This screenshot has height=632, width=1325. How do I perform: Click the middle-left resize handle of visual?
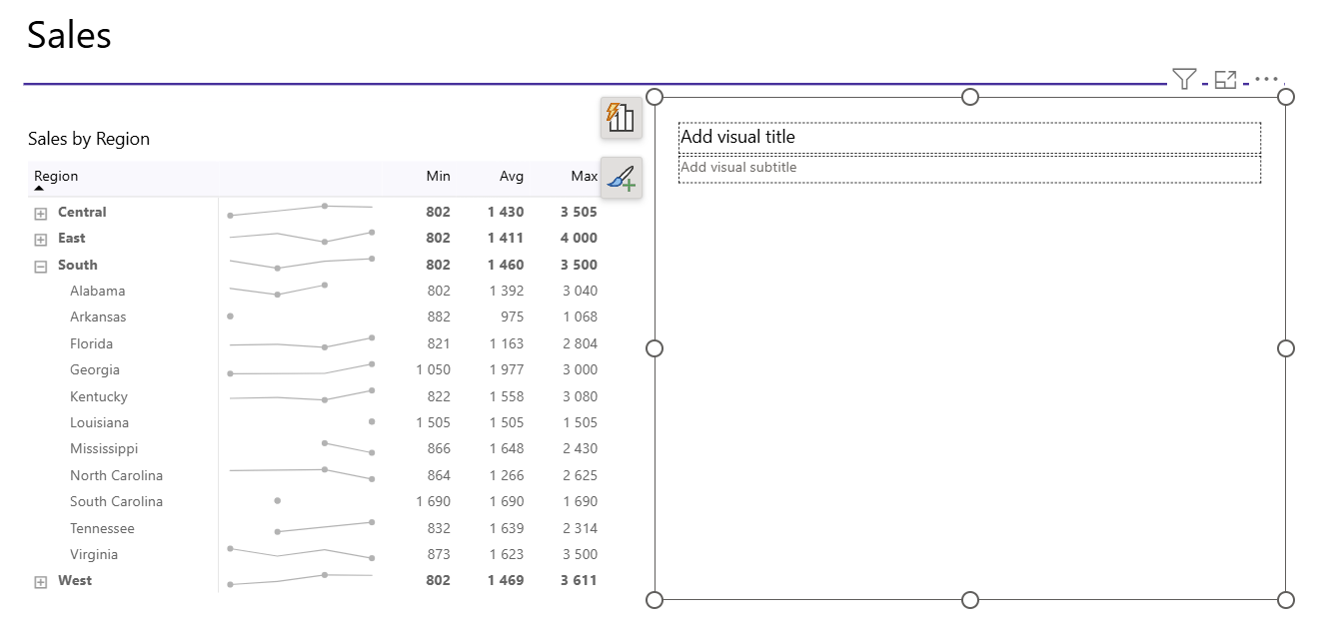655,347
